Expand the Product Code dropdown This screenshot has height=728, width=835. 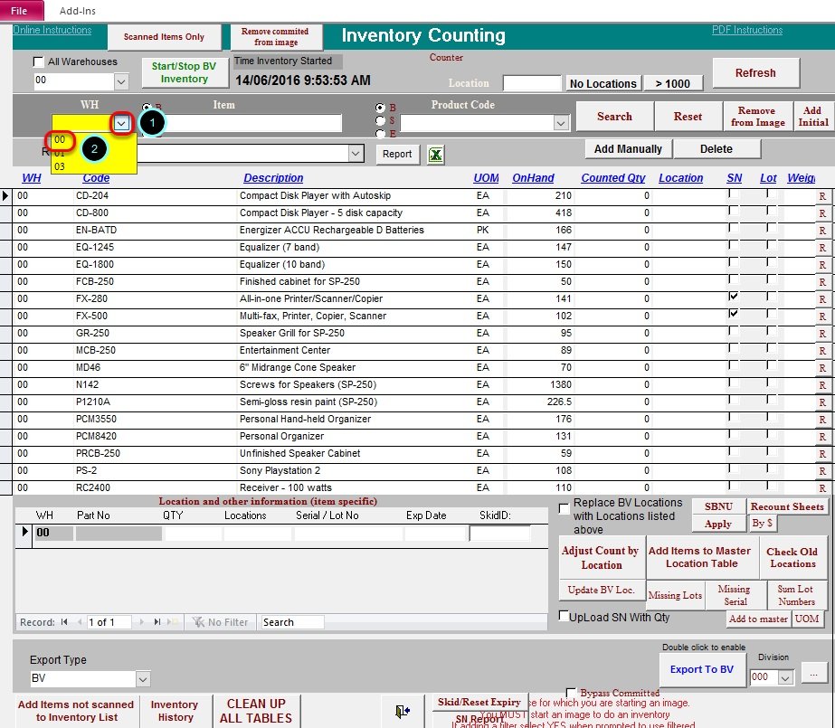[560, 123]
